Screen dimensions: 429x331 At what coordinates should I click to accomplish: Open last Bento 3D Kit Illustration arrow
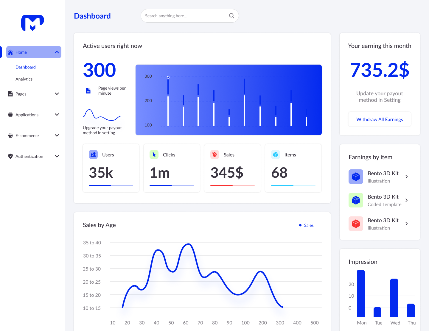click(x=407, y=224)
